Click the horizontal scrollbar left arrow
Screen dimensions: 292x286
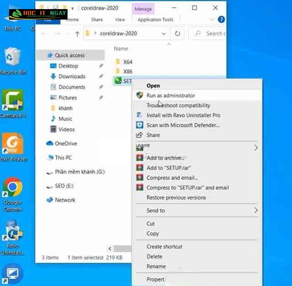click(x=110, y=249)
